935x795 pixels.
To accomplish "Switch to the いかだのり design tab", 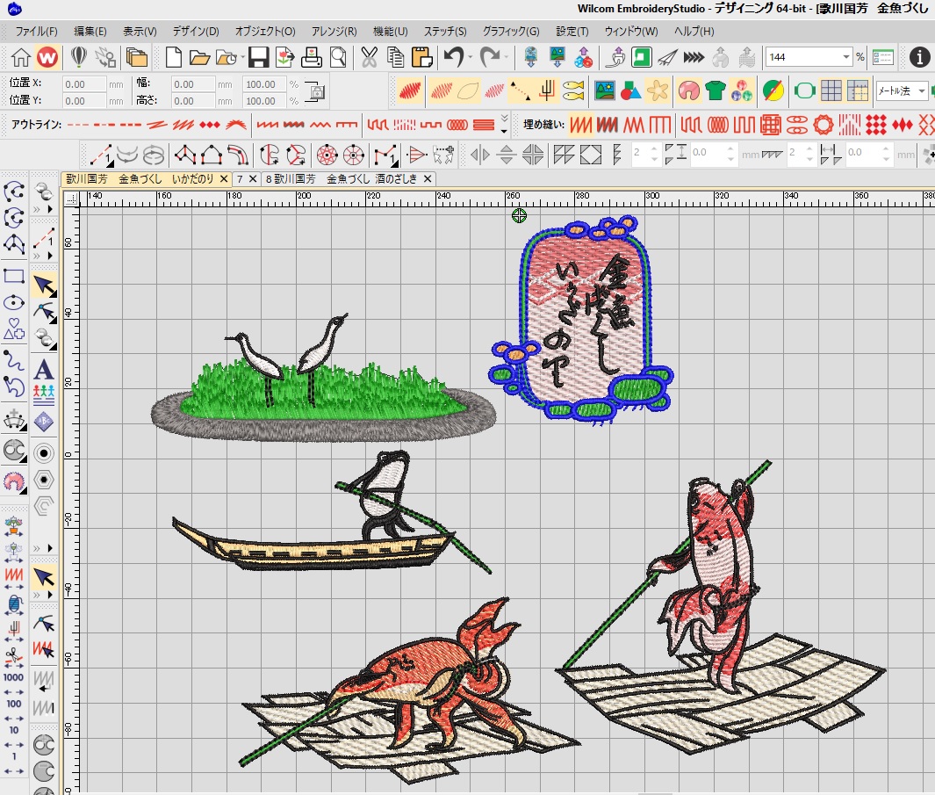I will pos(140,179).
